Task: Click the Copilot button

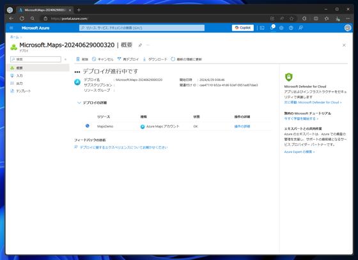Action: click(x=243, y=28)
